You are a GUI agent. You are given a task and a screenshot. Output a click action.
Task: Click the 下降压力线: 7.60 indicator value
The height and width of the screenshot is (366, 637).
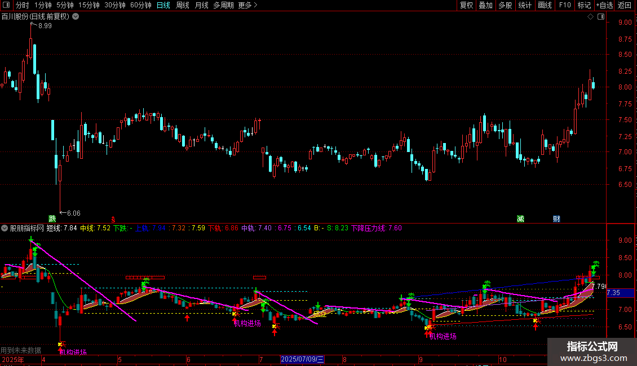coord(376,228)
